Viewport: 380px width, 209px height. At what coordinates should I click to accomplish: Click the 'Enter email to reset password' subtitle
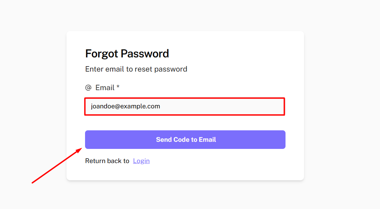pos(136,69)
